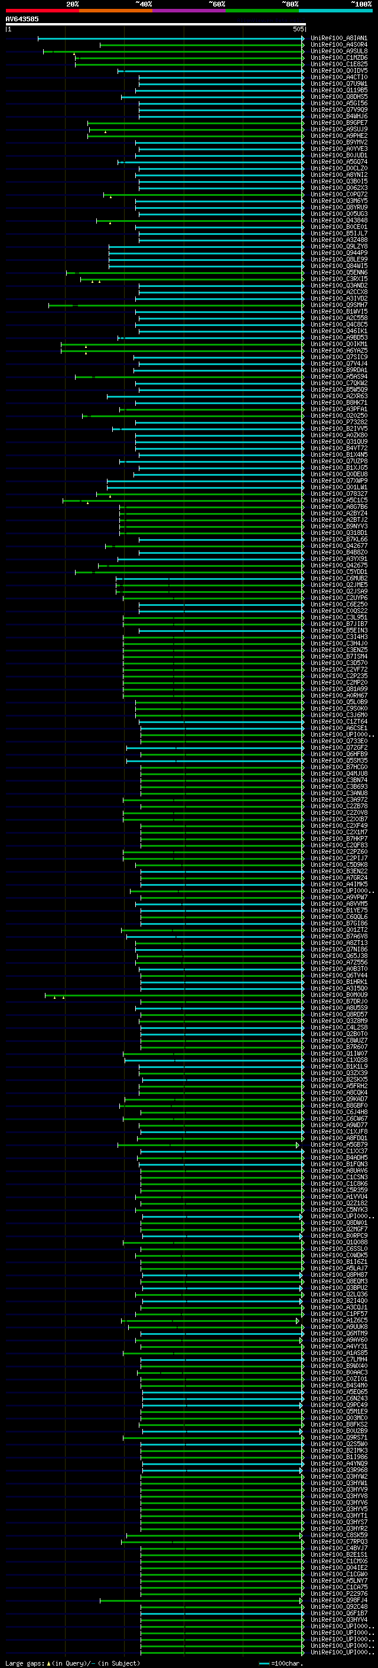Open the UniRef100_Q01DV5 entry
The height and width of the screenshot is (1668, 378).
point(339,70)
